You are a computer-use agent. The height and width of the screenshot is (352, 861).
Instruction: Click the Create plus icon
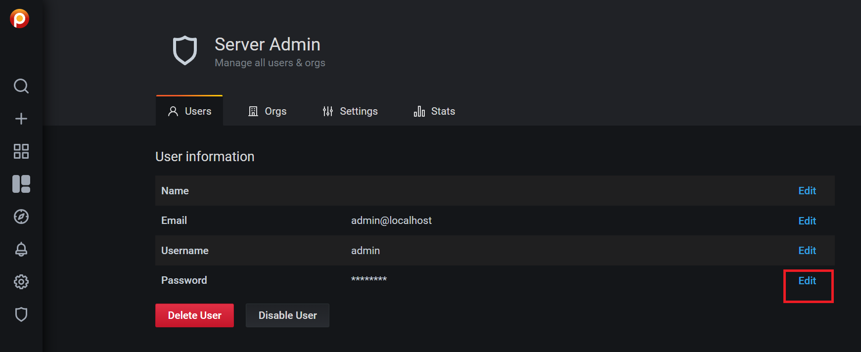click(x=21, y=119)
